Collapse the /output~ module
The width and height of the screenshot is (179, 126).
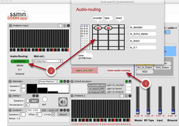[x=10, y=110]
